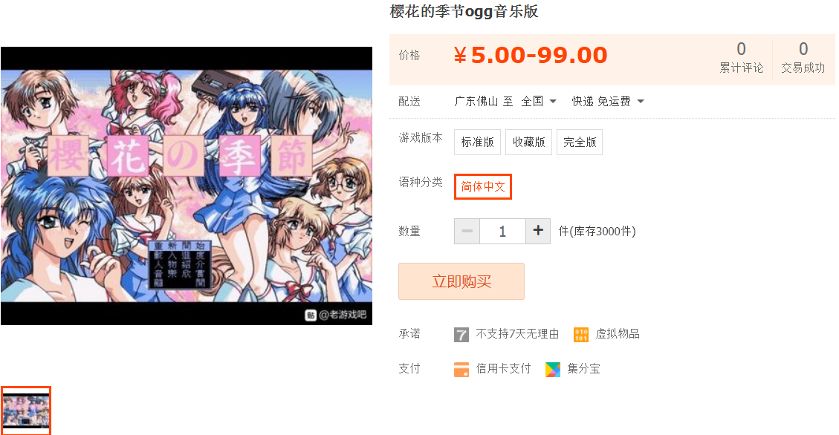This screenshot has height=435, width=839.
Task: Select the 收藏版 game version
Action: (528, 142)
